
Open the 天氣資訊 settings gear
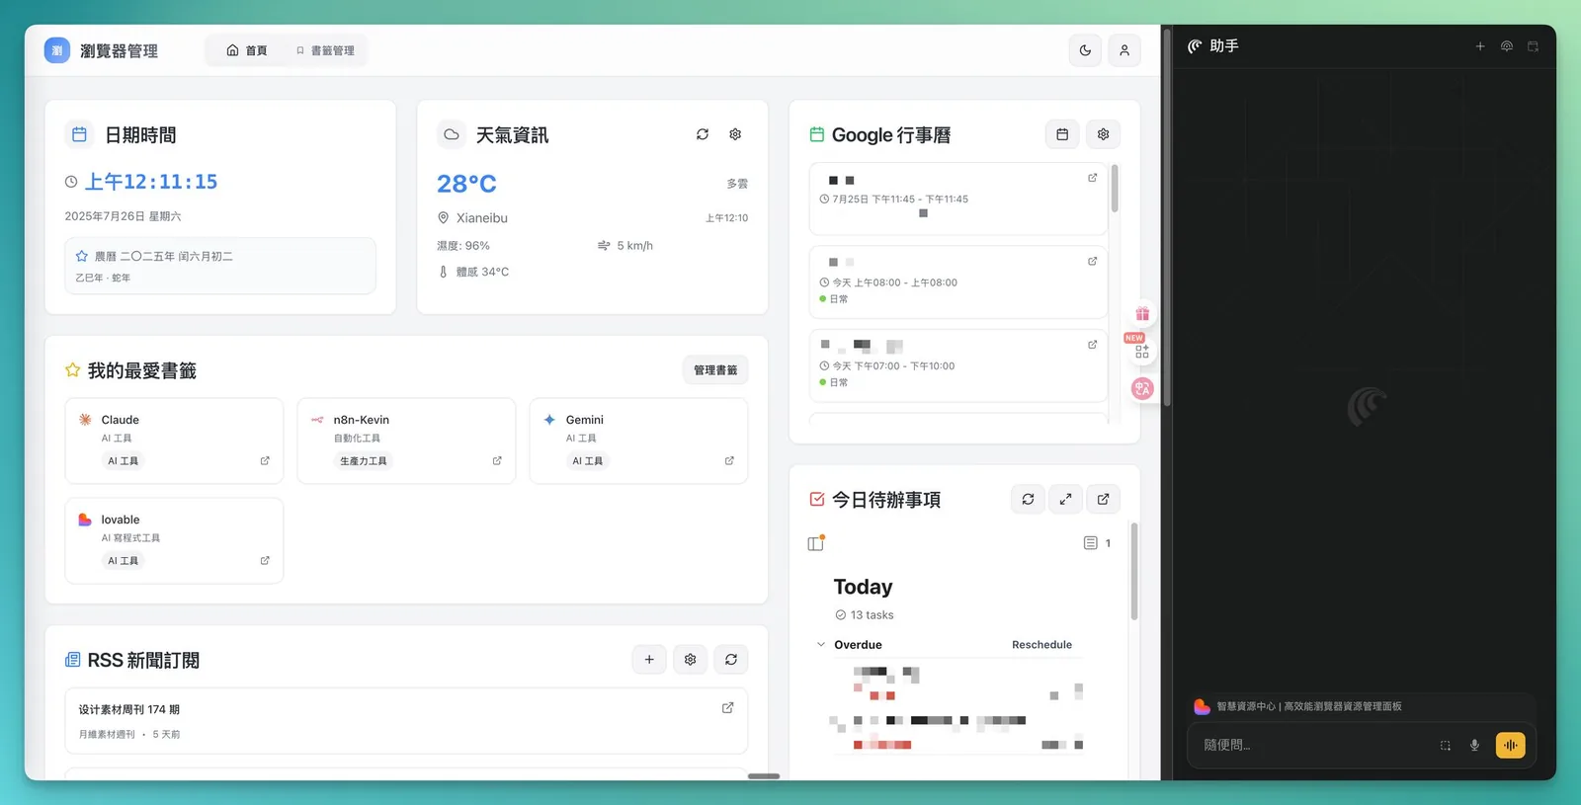(x=735, y=134)
